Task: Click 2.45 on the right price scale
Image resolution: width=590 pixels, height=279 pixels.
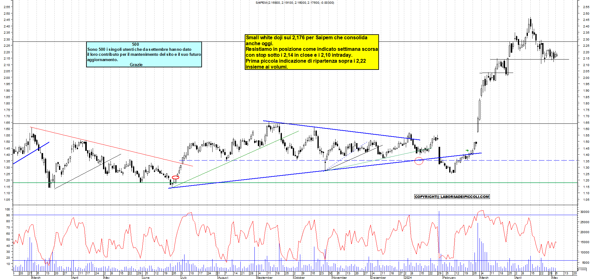Action: [x=586, y=20]
